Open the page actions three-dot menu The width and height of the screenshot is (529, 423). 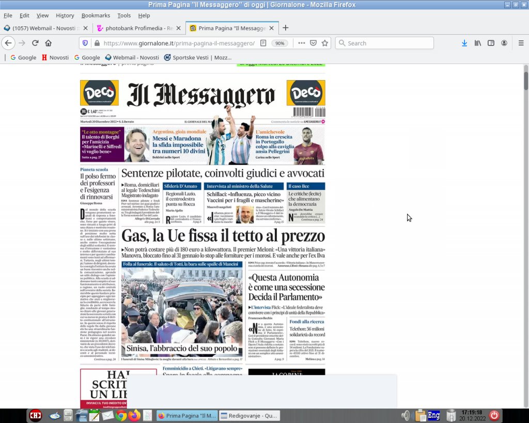click(x=301, y=43)
